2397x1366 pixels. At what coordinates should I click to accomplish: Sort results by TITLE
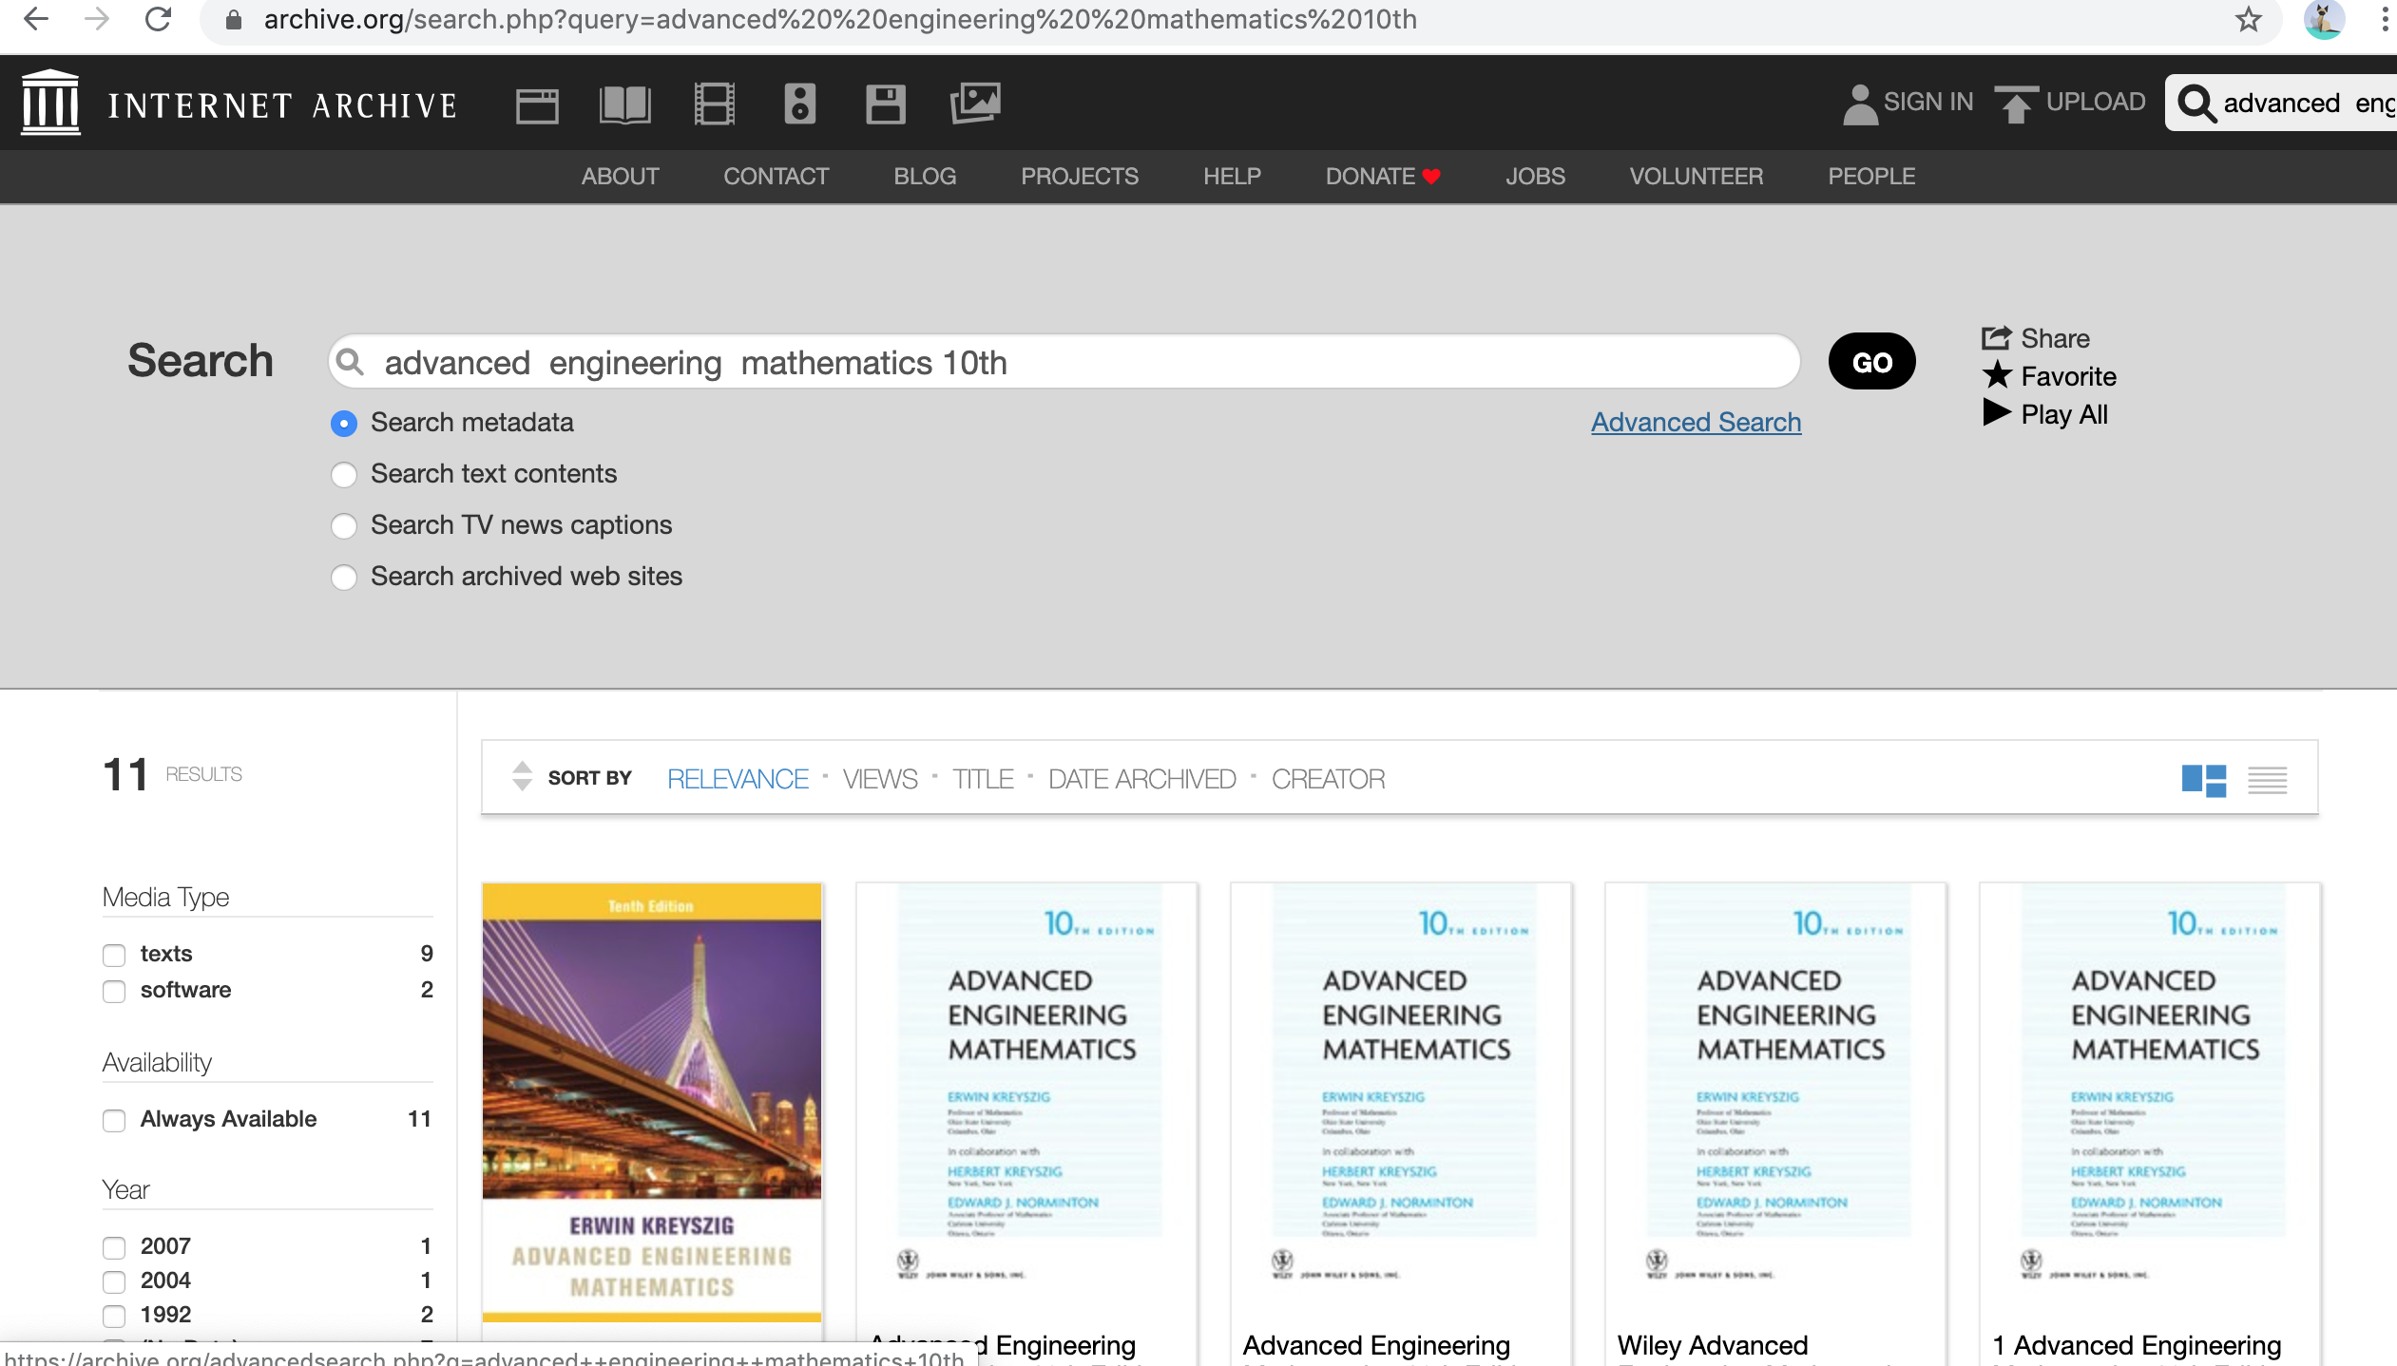[983, 779]
